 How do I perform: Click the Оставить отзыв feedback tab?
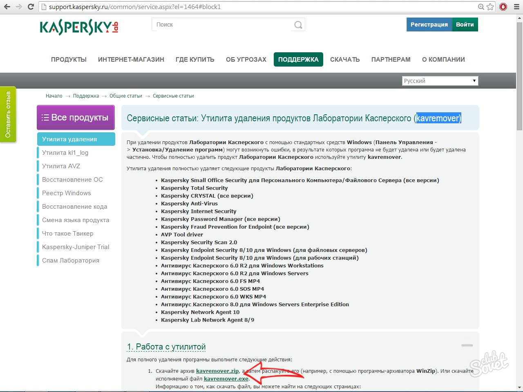tap(8, 114)
